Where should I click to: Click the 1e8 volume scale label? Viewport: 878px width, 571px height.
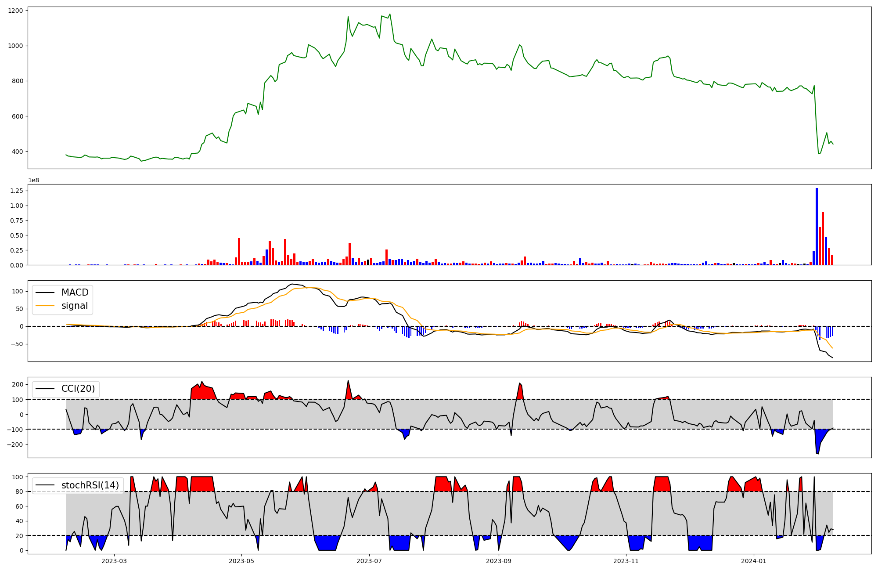pyautogui.click(x=34, y=180)
